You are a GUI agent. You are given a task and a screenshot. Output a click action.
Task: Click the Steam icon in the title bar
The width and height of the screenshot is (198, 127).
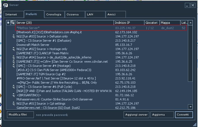6,5
